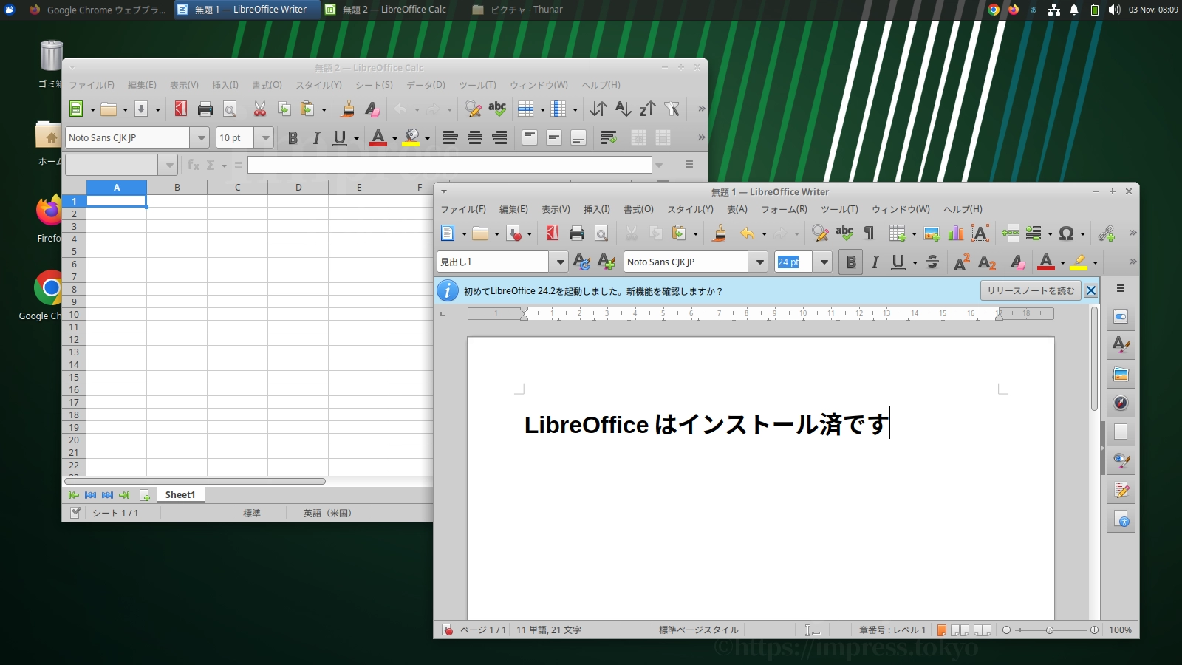1182x665 pixels.
Task: Click the Function Wizard fx icon in Calc
Action: pyautogui.click(x=194, y=165)
